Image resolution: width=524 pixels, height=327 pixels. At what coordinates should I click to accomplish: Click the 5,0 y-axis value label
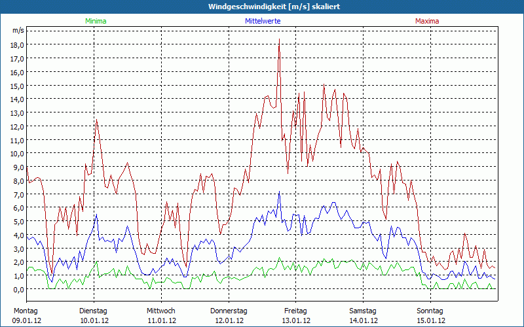tap(18, 221)
